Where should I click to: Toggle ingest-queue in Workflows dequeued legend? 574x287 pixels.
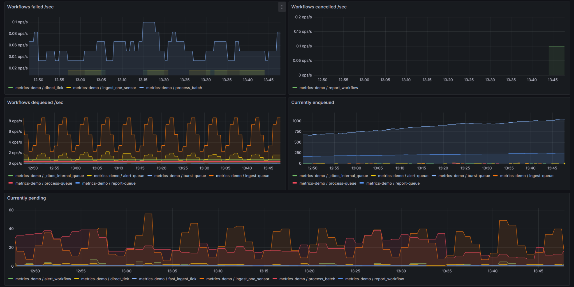[x=242, y=176]
